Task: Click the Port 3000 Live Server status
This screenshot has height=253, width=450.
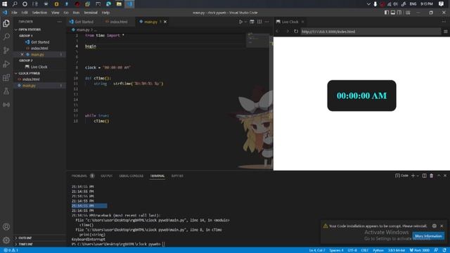Action: [x=420, y=250]
